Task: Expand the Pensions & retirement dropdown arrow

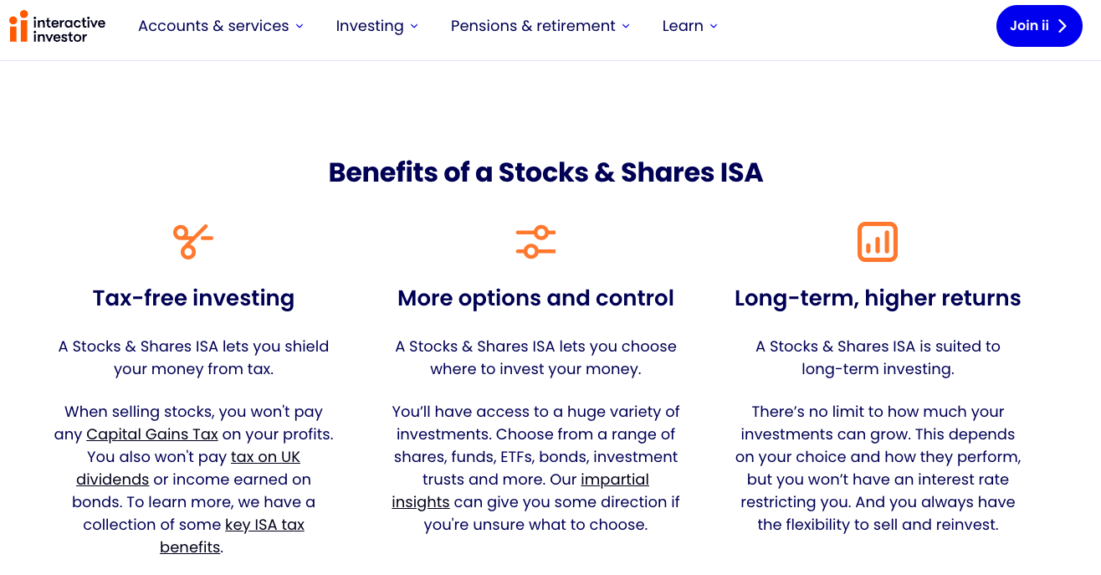Action: pos(626,26)
